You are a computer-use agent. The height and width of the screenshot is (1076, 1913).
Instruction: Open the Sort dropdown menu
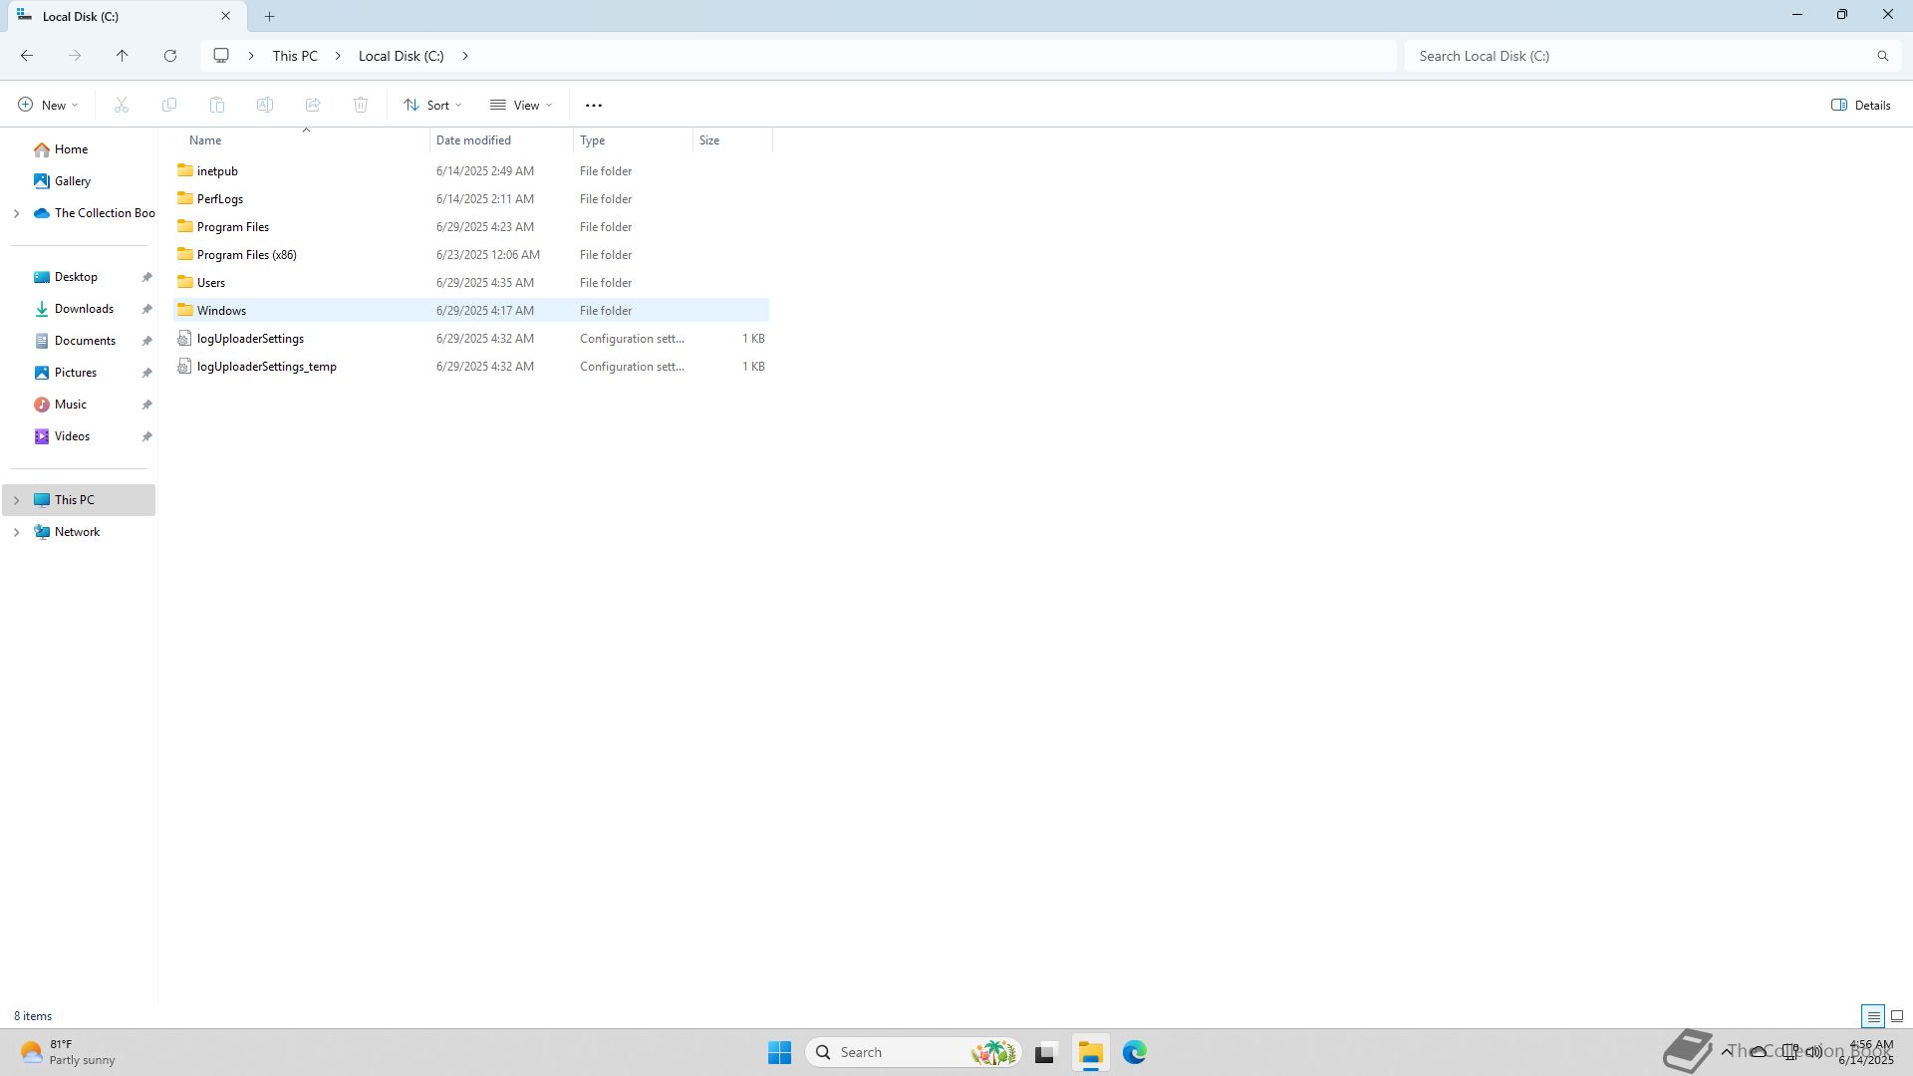pos(432,105)
